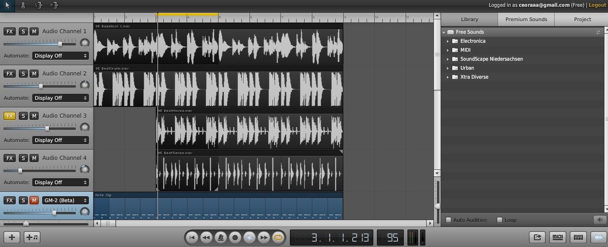608x247 pixels.
Task: Start playback with the play button
Action: tap(249, 238)
